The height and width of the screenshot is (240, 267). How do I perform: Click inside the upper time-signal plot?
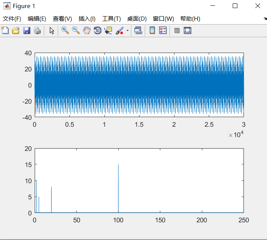[139, 85]
